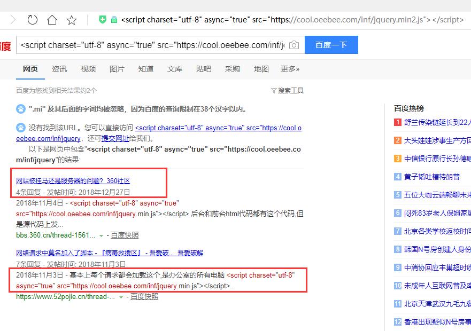Click 百度为您找到相关结果约2个 count text
Screen dimensions: 471x331
(57, 91)
